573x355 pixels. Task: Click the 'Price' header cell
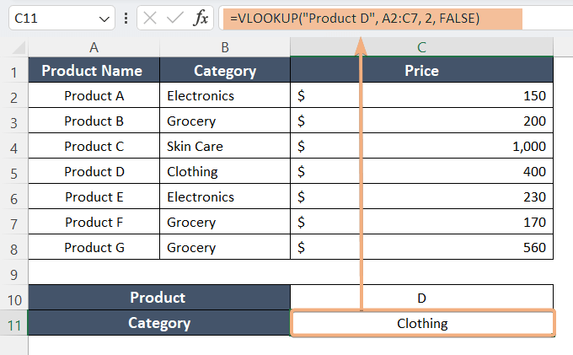pyautogui.click(x=421, y=70)
